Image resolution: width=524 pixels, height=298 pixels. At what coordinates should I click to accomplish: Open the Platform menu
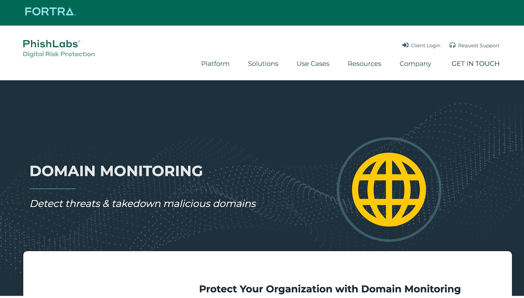click(x=215, y=64)
